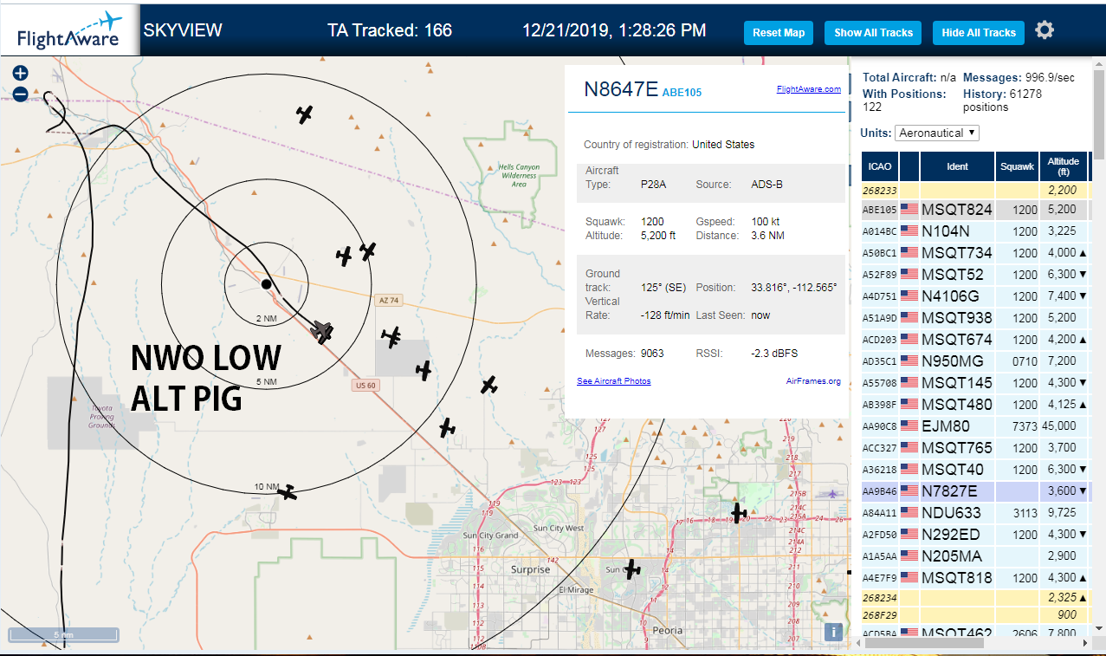This screenshot has width=1106, height=656.
Task: Select the aircraft icon on 10 NM ring
Action: tap(288, 493)
